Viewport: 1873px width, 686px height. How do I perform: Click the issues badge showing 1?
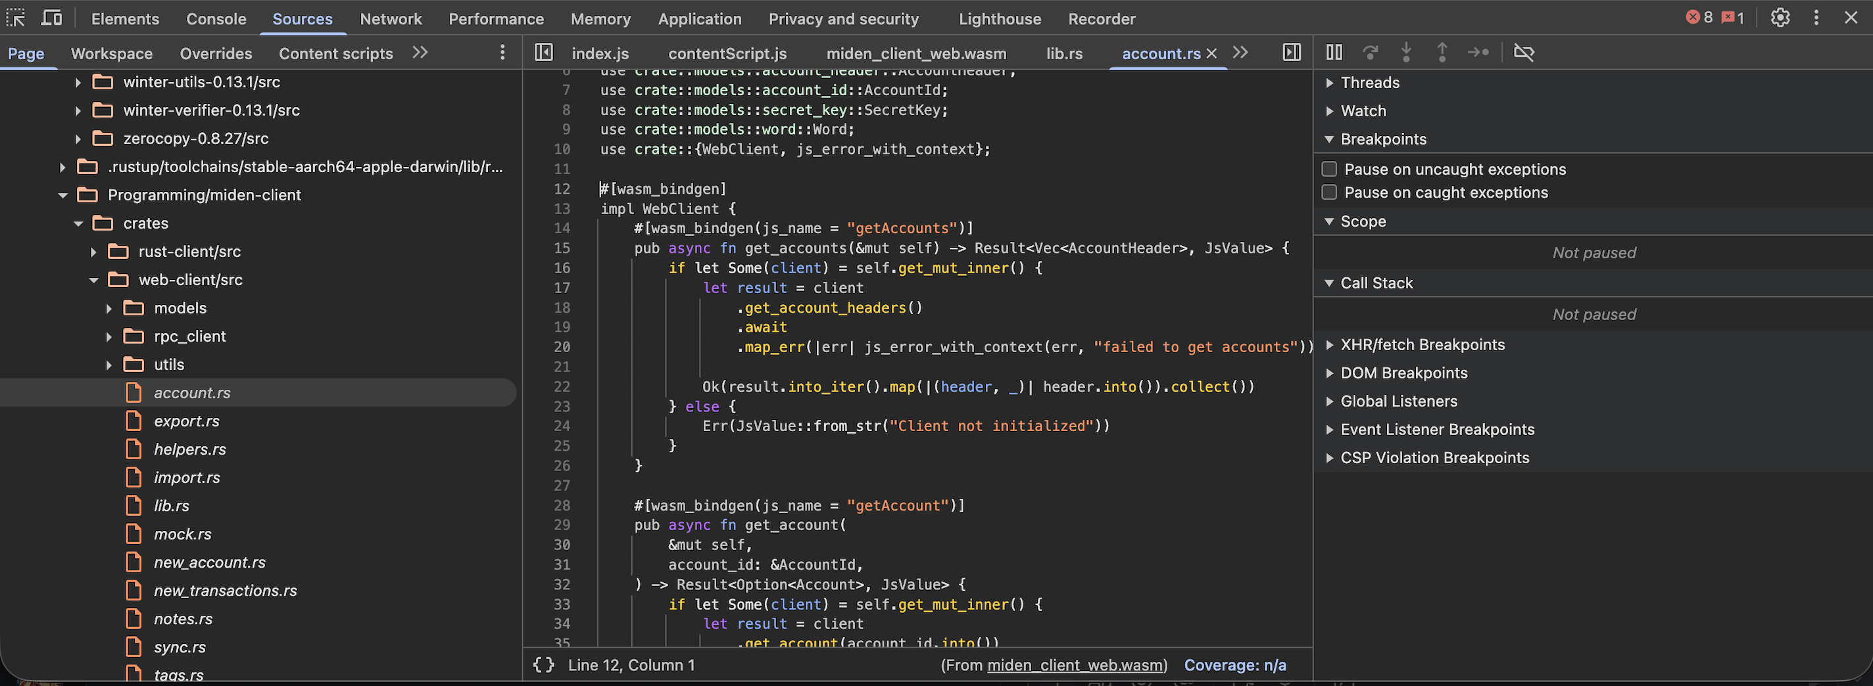pos(1733,18)
